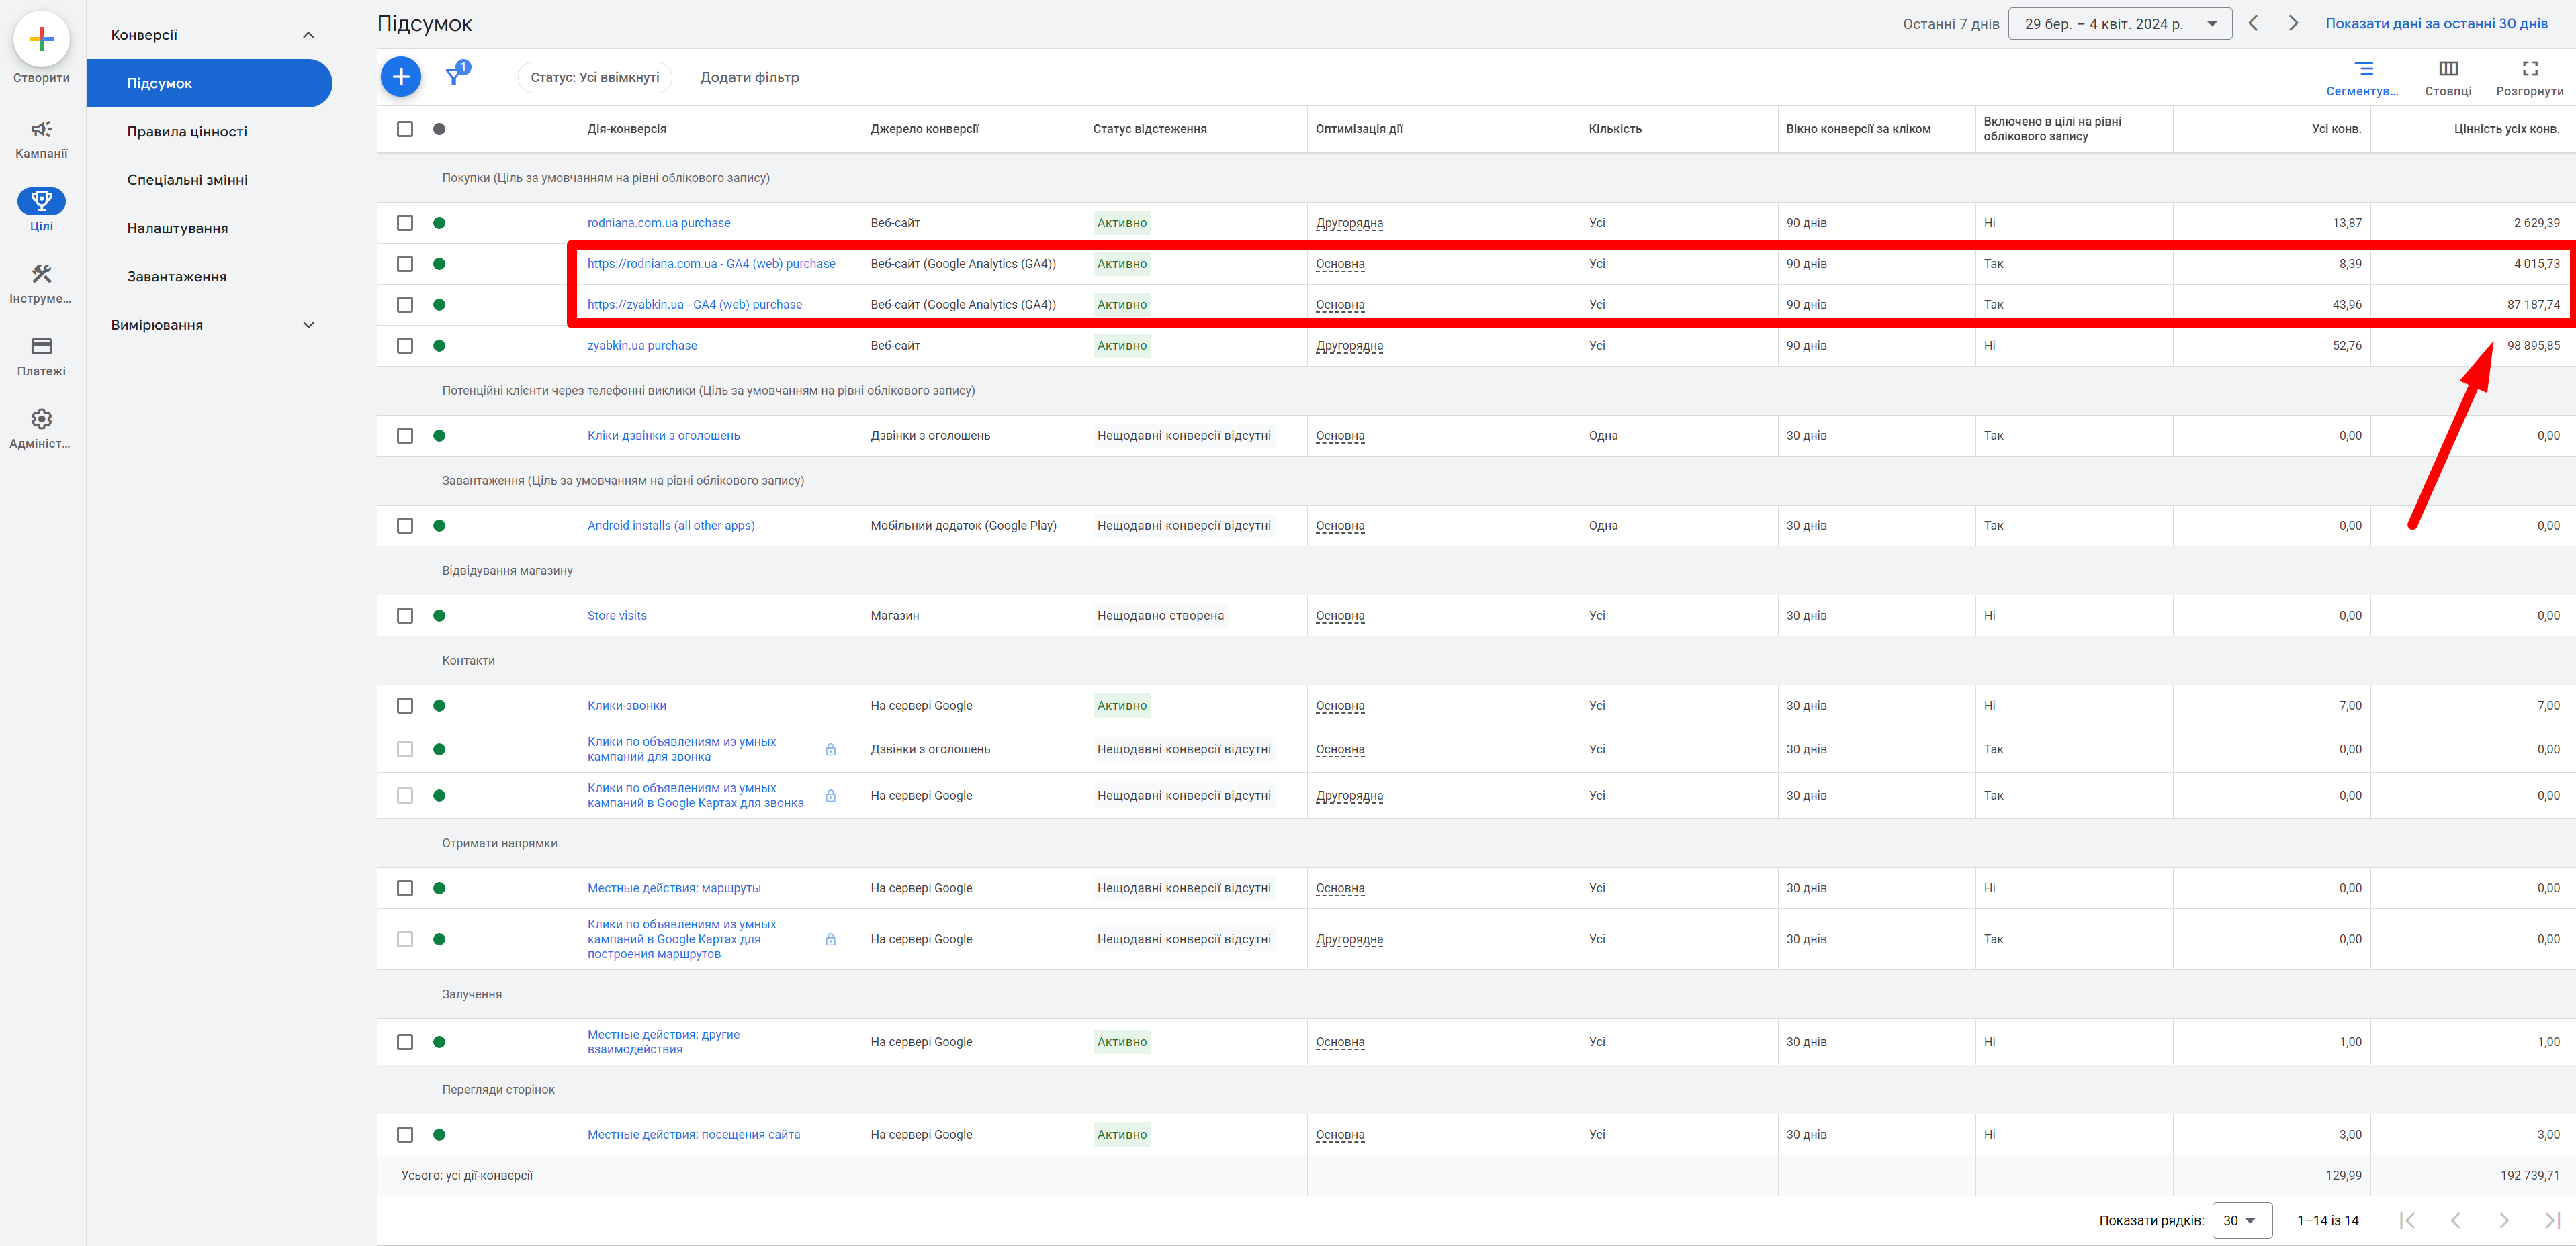Sort by Усі конв. column header

click(x=2336, y=129)
